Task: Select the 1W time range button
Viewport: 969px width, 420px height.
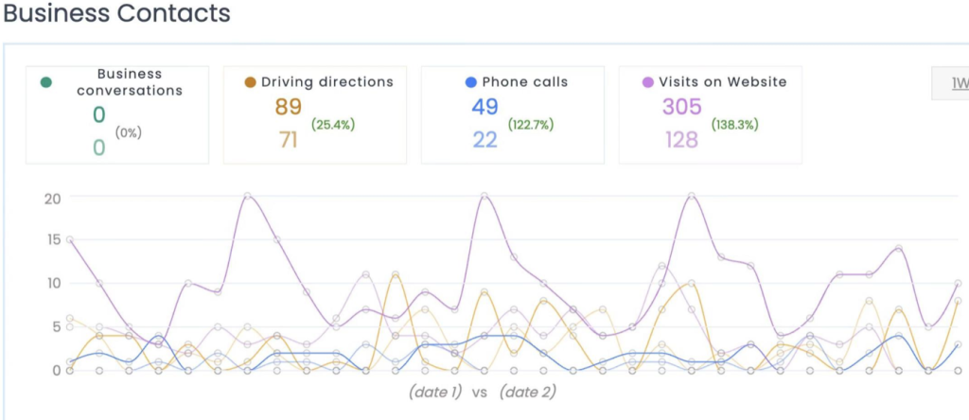Action: tap(958, 82)
